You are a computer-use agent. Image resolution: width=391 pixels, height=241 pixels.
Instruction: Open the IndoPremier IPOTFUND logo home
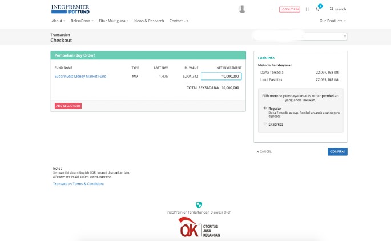pos(70,9)
